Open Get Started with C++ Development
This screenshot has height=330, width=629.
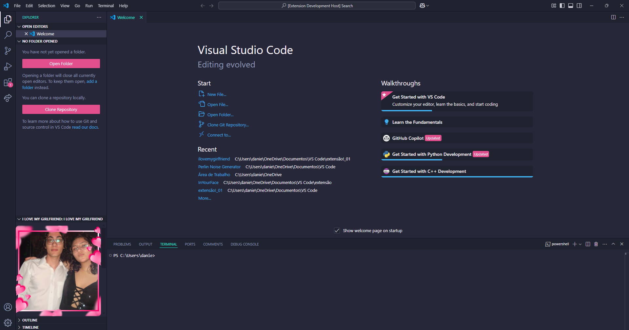point(457,171)
